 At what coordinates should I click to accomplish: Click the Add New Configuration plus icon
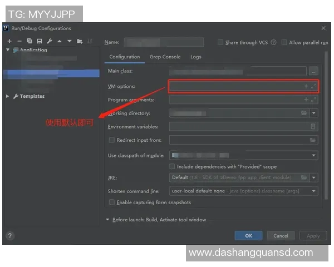(9, 41)
